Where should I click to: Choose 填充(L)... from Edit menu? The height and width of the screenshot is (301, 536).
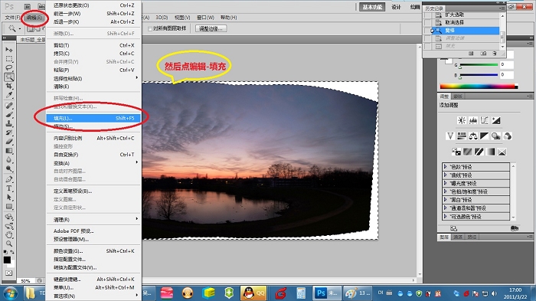coord(93,118)
